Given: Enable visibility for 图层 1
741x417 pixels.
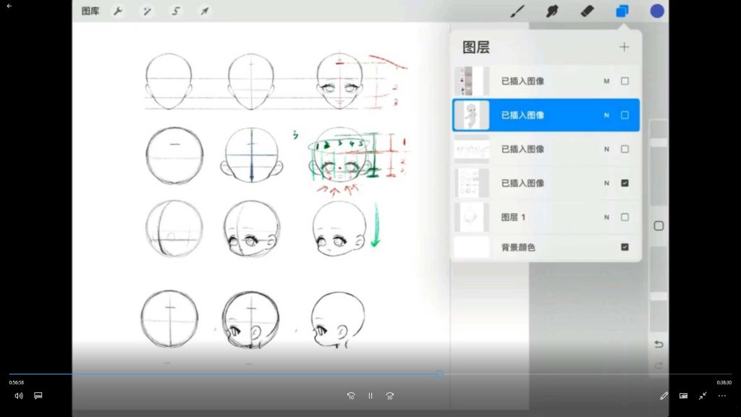Looking at the screenshot, I should click(x=624, y=216).
